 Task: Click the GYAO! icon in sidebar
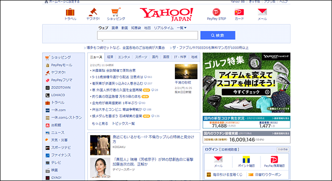pos(47,178)
